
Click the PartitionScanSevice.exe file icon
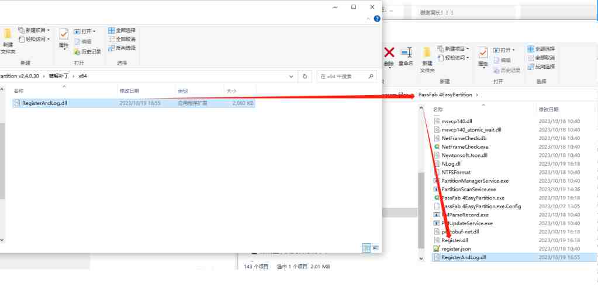(437, 189)
